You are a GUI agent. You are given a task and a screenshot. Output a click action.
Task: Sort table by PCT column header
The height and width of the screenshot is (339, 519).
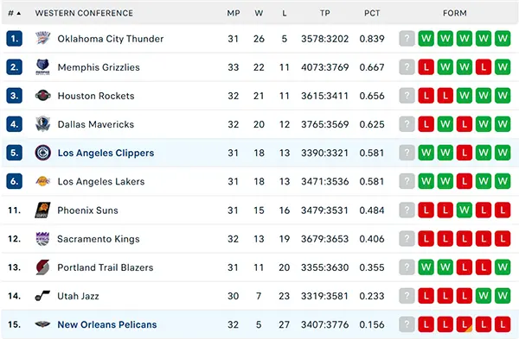point(372,13)
